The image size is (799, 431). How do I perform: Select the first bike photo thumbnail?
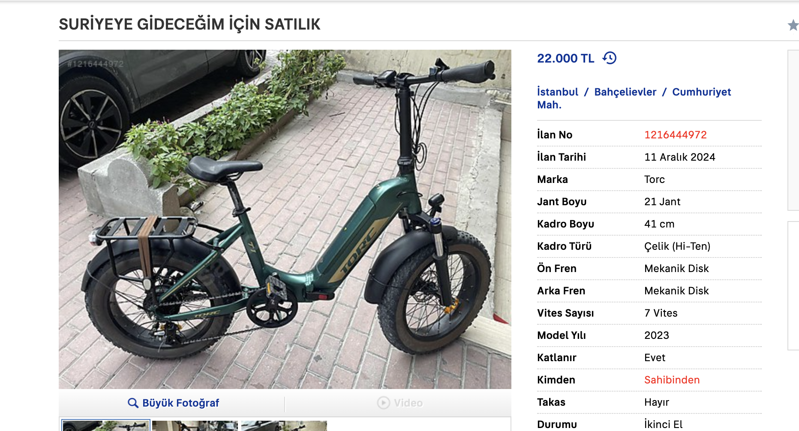pyautogui.click(x=106, y=425)
